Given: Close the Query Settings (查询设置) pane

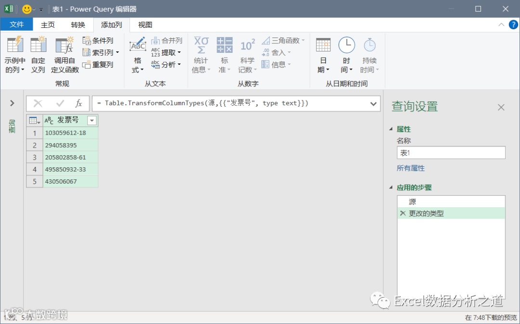Looking at the screenshot, I should pos(501,107).
